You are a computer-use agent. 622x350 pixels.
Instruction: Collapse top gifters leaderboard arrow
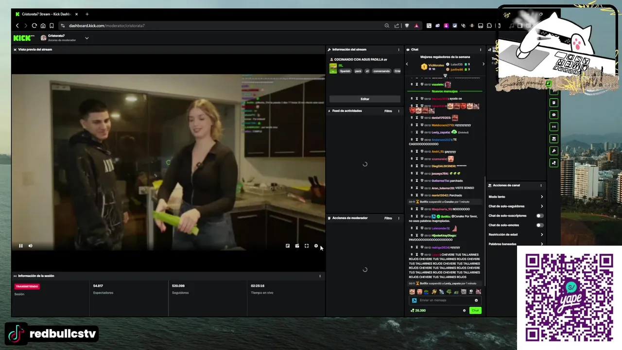tap(445, 75)
